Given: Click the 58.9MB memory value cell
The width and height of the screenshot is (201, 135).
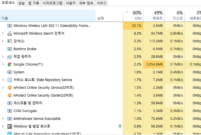Looking at the screenshot, I should (154, 103).
